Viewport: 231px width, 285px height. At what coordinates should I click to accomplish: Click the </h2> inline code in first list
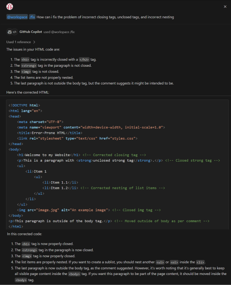[x=84, y=60]
